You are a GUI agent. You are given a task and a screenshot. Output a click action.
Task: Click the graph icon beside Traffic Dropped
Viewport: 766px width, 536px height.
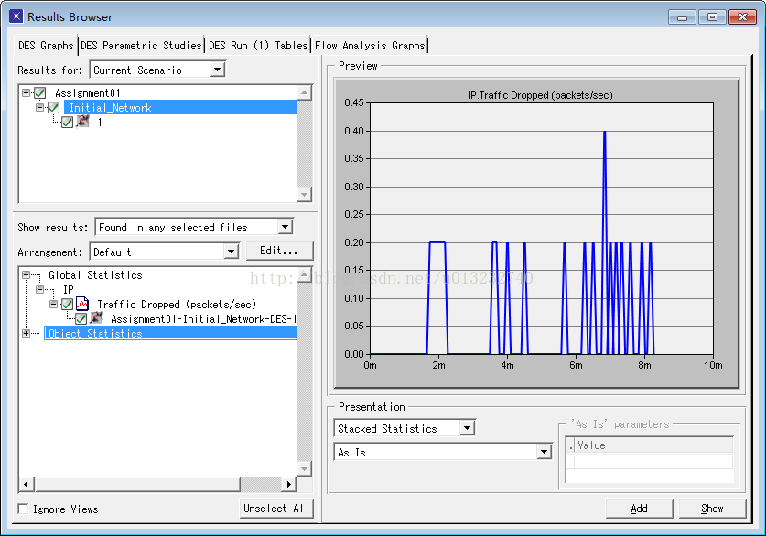point(82,304)
